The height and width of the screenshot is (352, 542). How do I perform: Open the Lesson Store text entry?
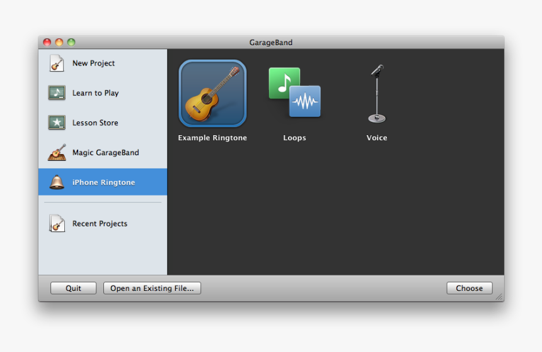[x=95, y=123]
